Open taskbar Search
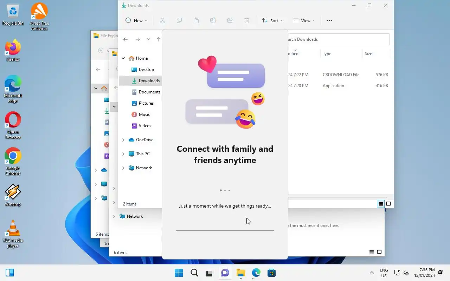The image size is (450, 281). click(x=194, y=273)
